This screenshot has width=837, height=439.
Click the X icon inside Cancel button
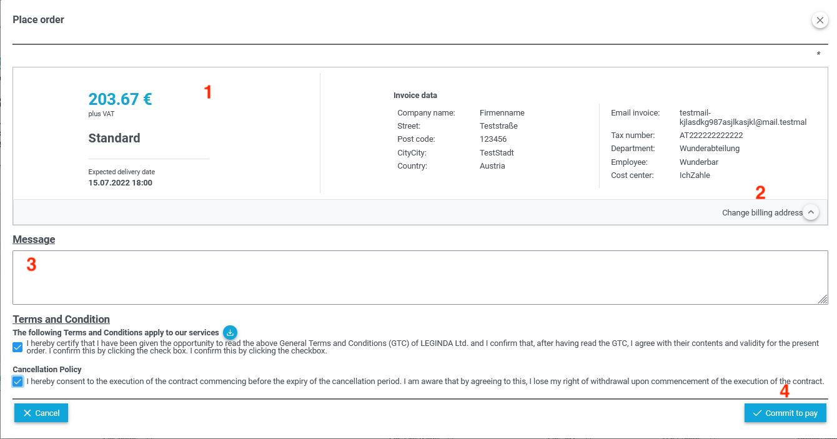click(x=27, y=413)
